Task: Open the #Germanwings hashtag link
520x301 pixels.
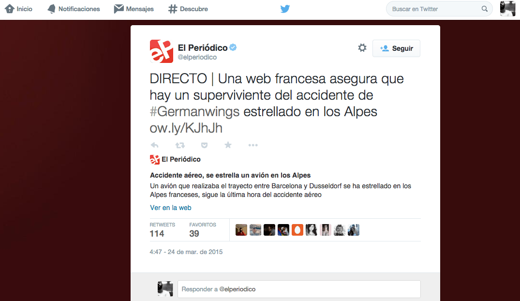Action: click(194, 111)
